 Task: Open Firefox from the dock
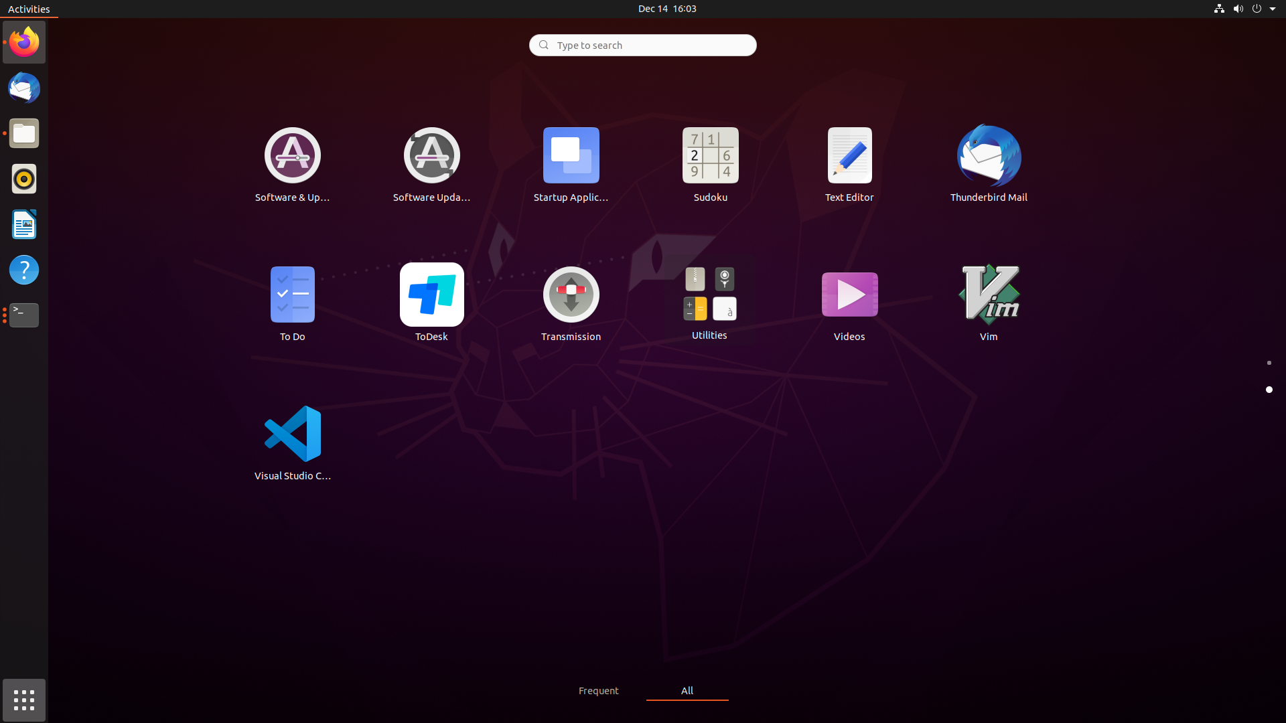point(24,42)
